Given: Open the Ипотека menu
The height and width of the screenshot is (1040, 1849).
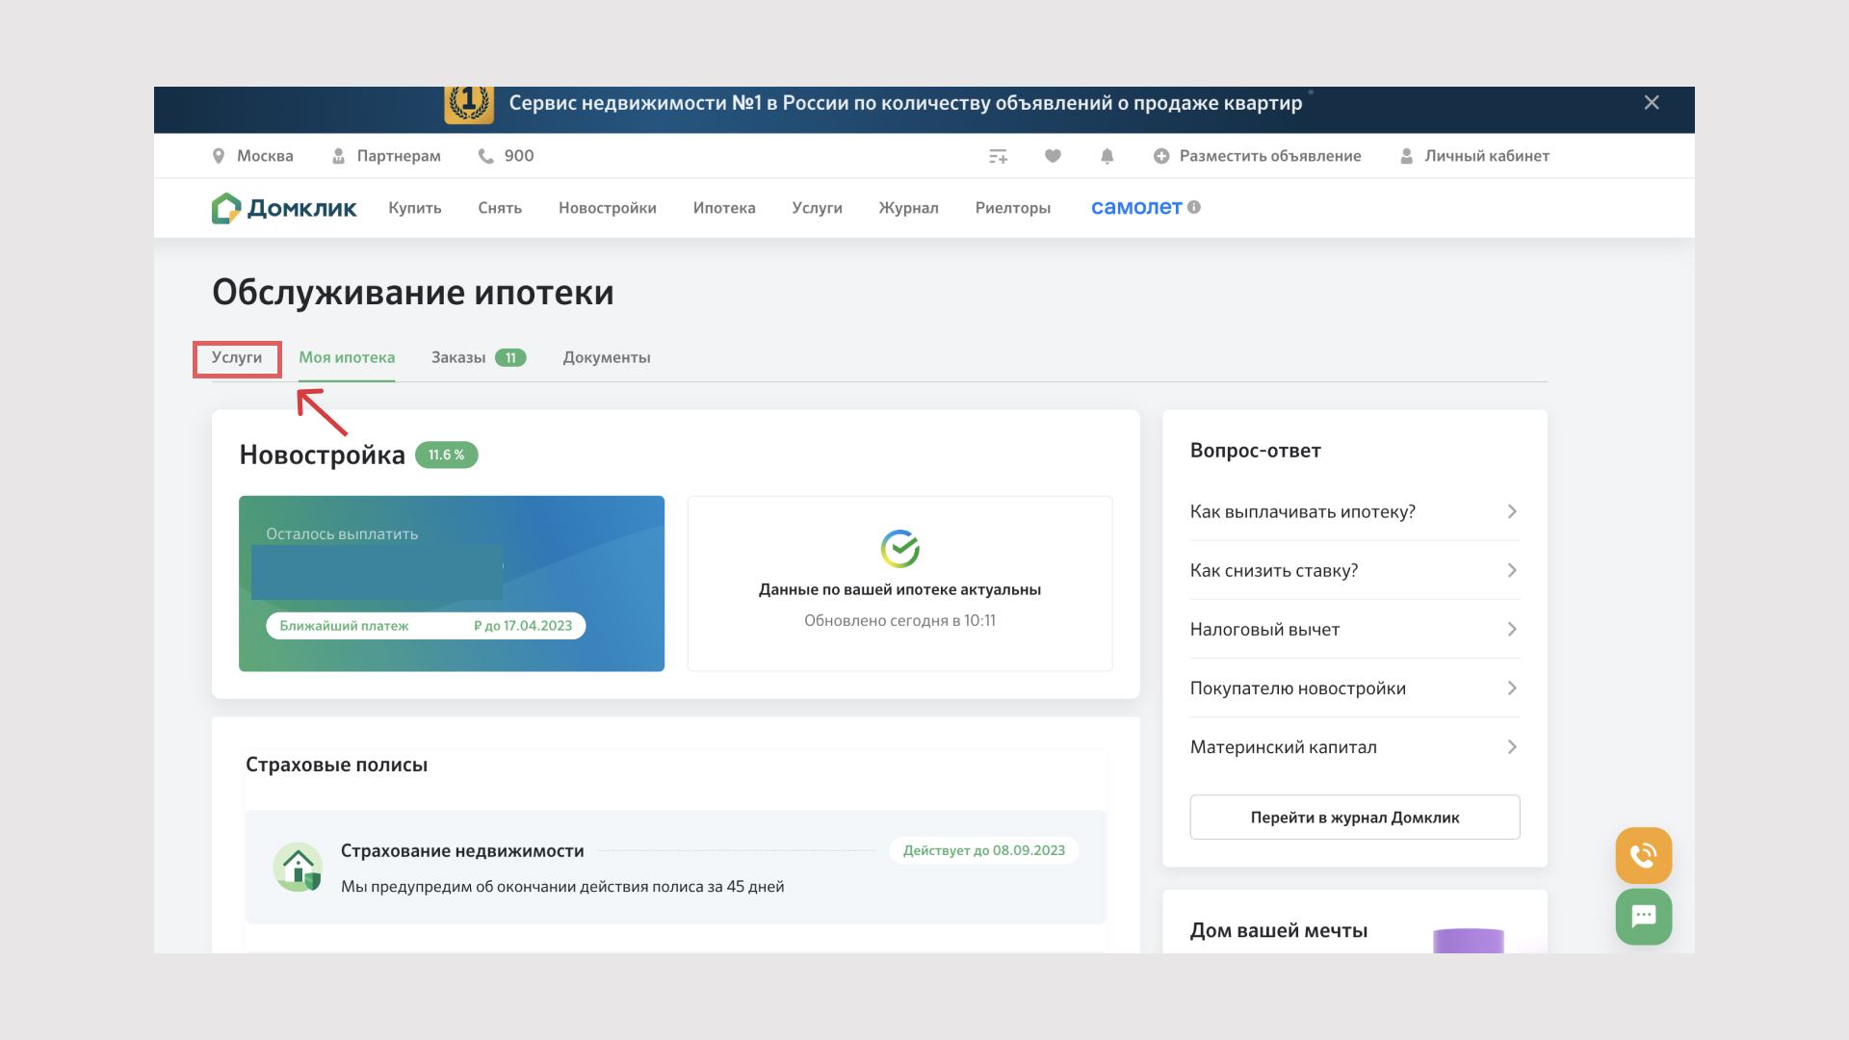Looking at the screenshot, I should point(724,208).
